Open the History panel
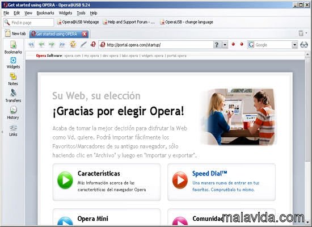 (x=13, y=112)
